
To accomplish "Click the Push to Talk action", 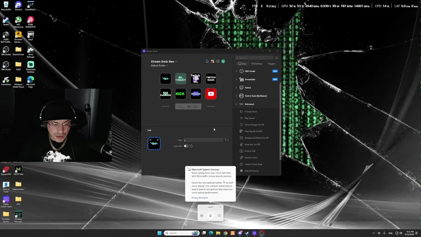I will [250, 151].
